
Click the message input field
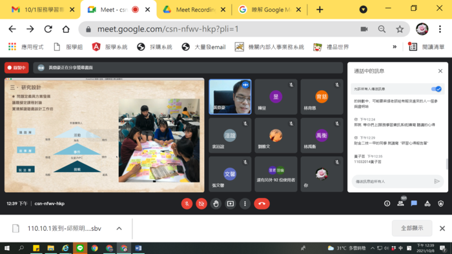pyautogui.click(x=393, y=182)
